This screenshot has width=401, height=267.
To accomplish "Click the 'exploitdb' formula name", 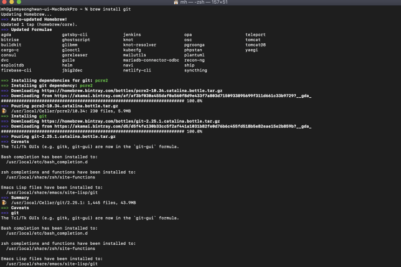I will [x=12, y=65].
